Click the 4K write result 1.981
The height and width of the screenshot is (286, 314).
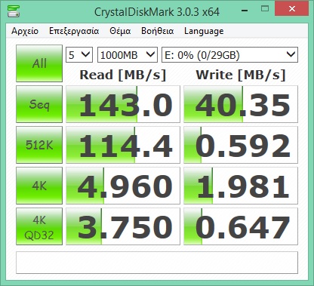(x=241, y=186)
